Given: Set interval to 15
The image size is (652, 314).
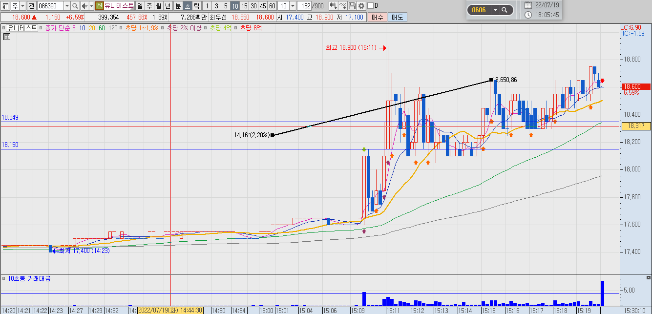Looking at the screenshot, I should pos(244,6).
